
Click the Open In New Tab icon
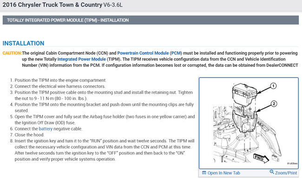click(x=204, y=173)
